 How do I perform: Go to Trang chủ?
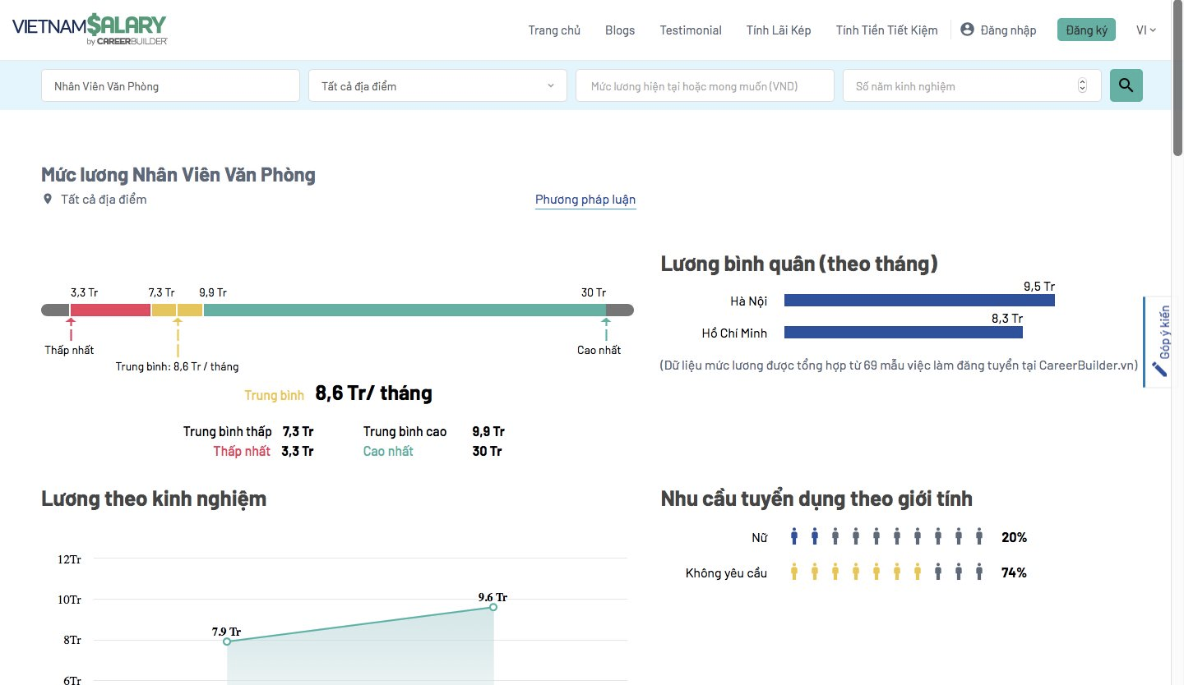pyautogui.click(x=554, y=30)
